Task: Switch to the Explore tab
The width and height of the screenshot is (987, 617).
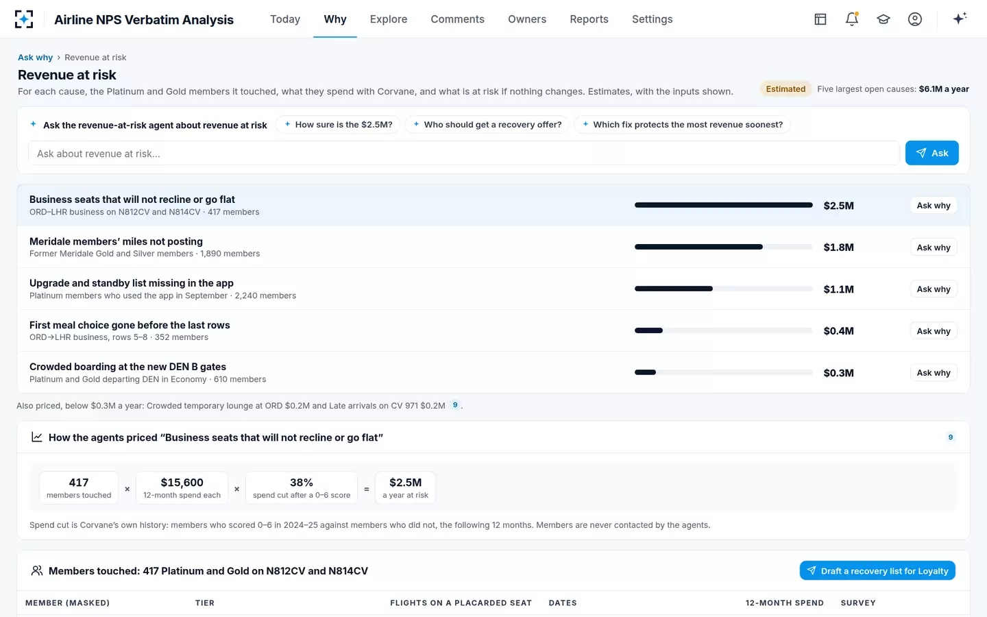Action: (x=389, y=19)
